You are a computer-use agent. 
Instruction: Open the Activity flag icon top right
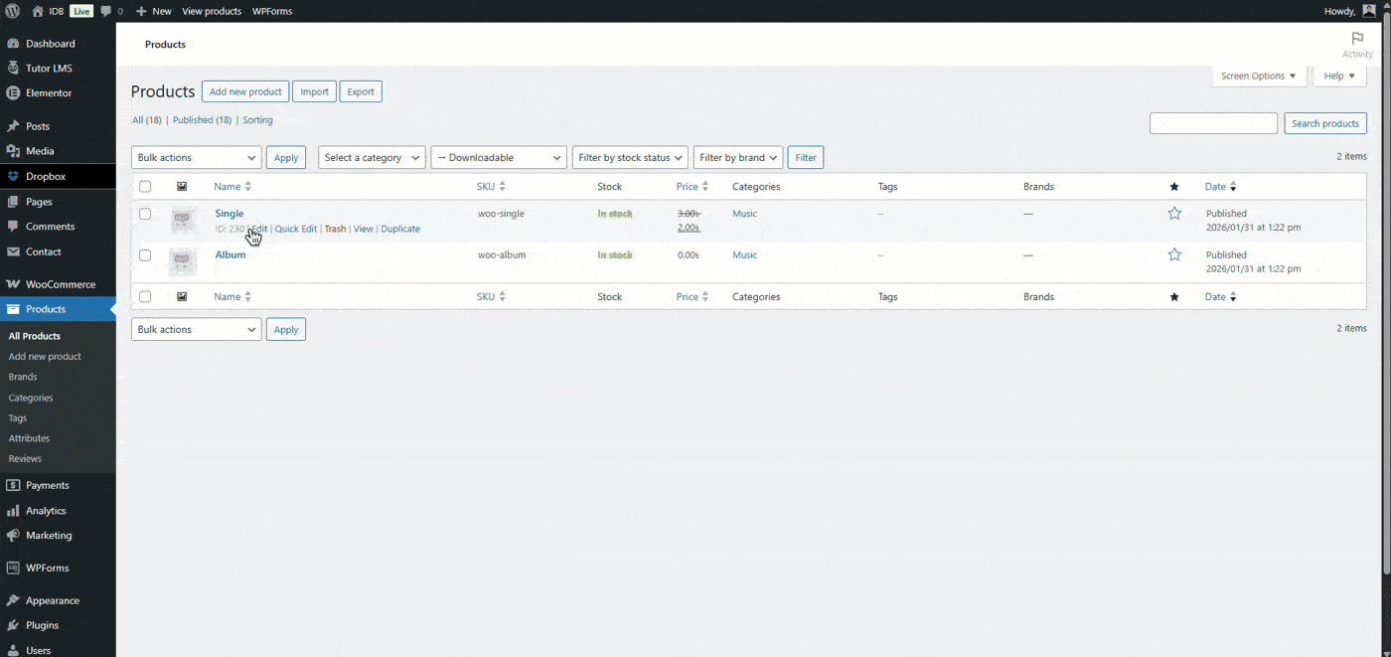pos(1357,38)
